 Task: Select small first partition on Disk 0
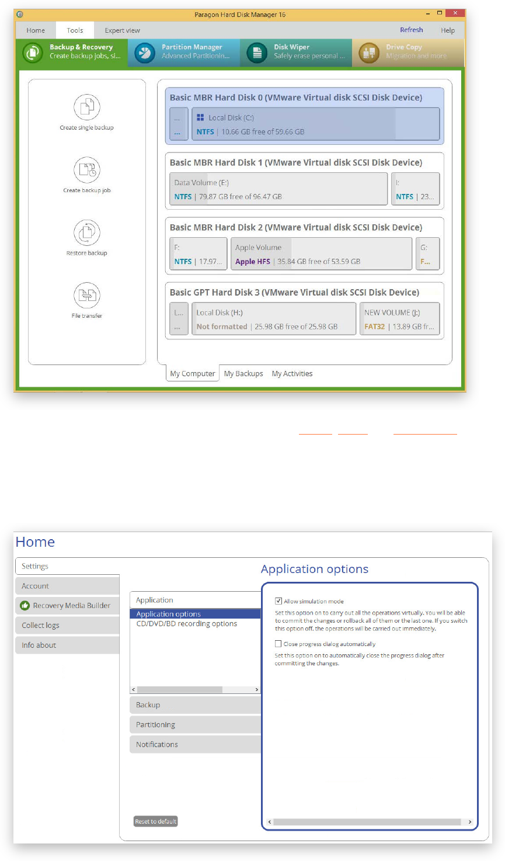tap(179, 124)
